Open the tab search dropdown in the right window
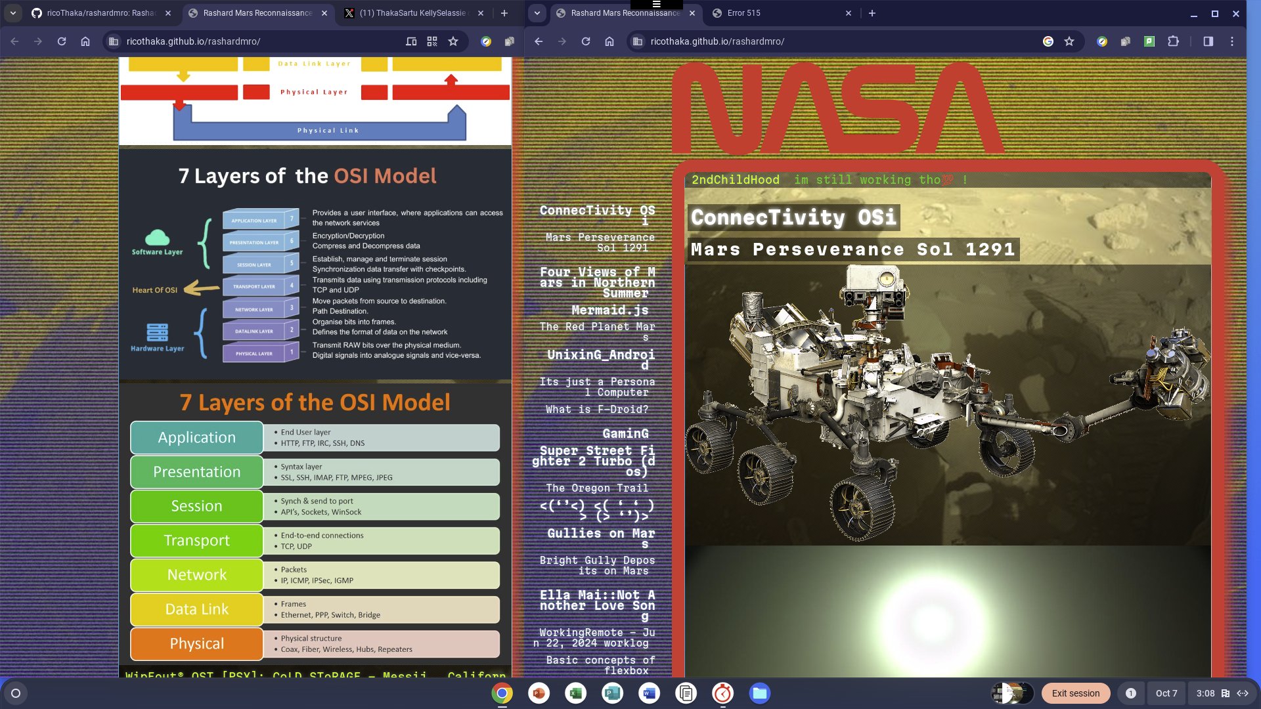 pos(537,13)
